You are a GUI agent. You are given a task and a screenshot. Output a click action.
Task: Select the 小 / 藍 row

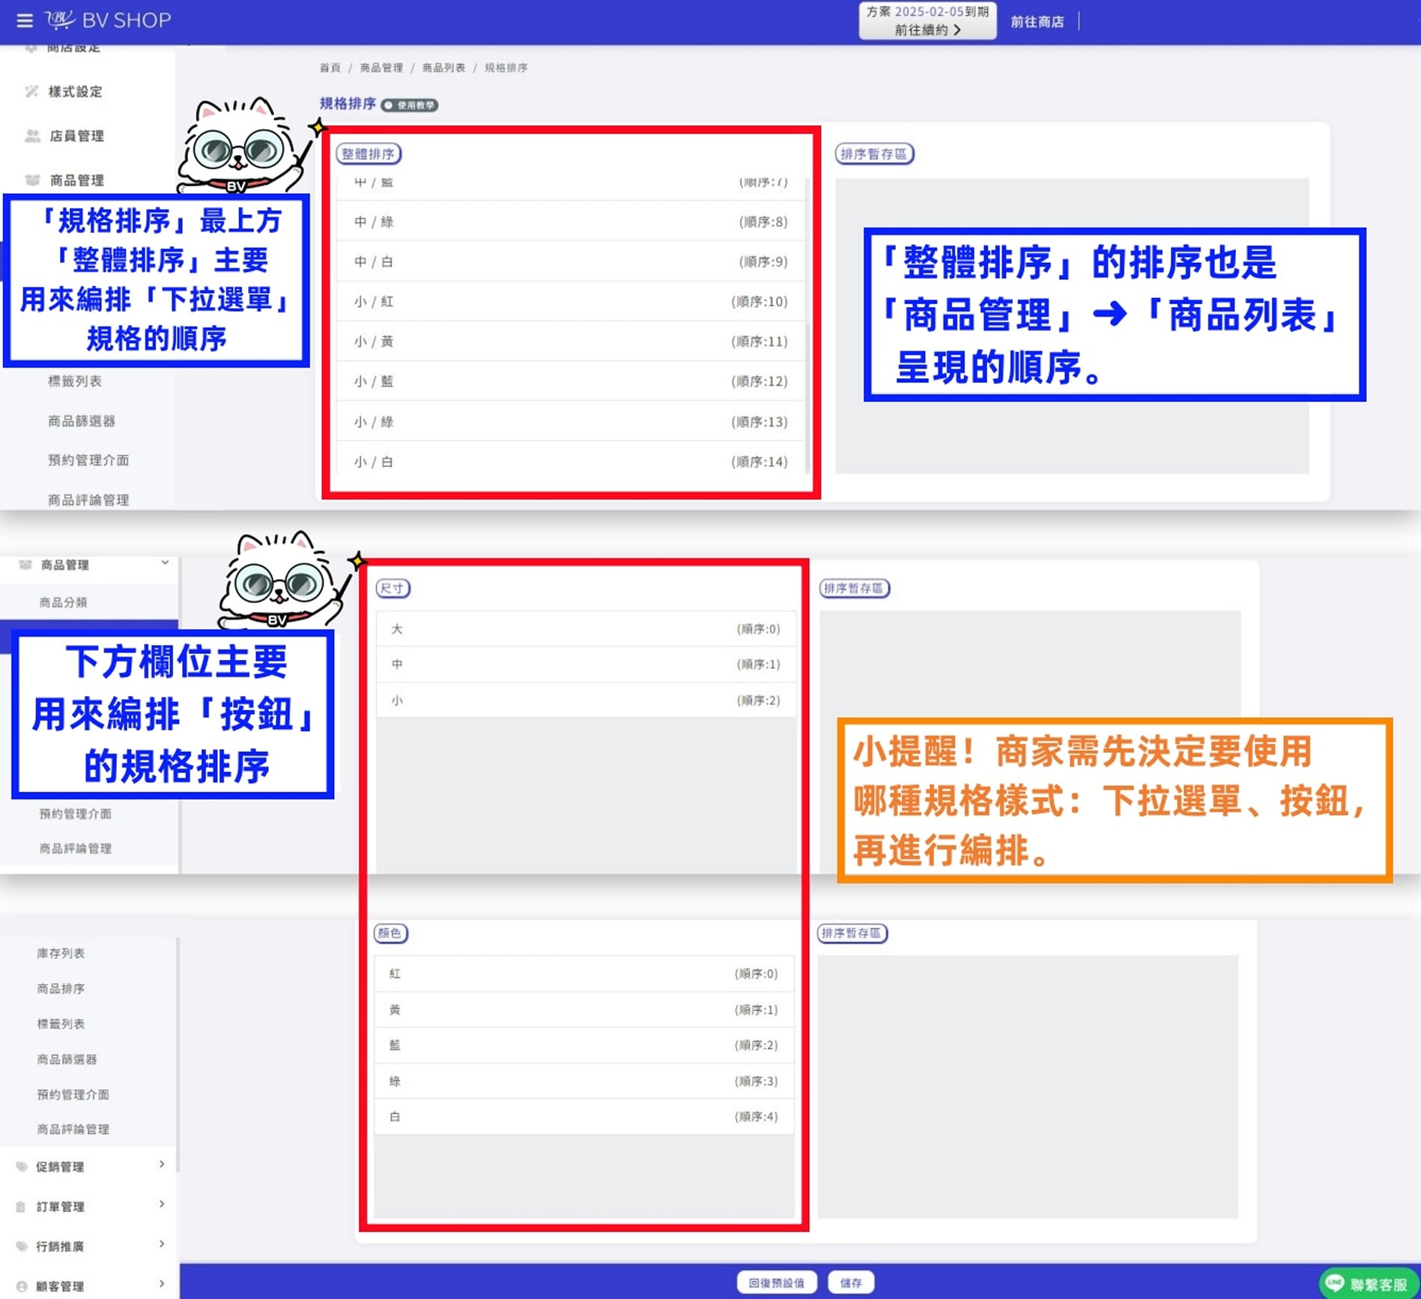[570, 381]
